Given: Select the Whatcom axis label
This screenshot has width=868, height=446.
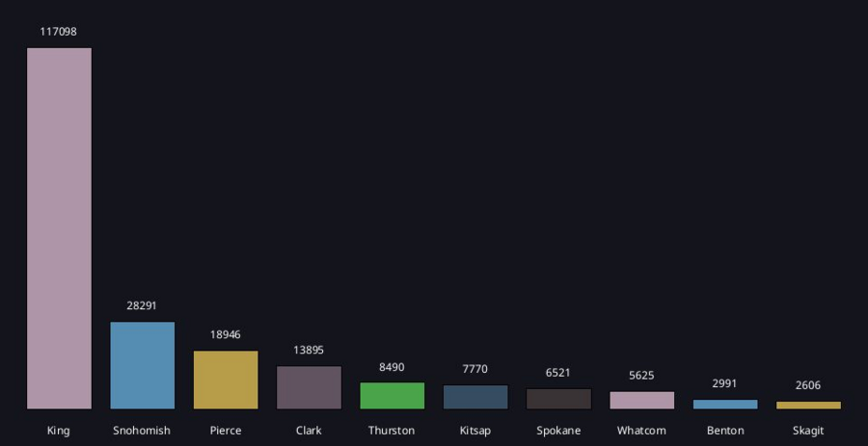Looking at the screenshot, I should coord(641,431).
